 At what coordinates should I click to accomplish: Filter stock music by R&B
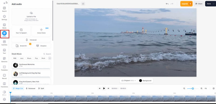pos(15,58)
